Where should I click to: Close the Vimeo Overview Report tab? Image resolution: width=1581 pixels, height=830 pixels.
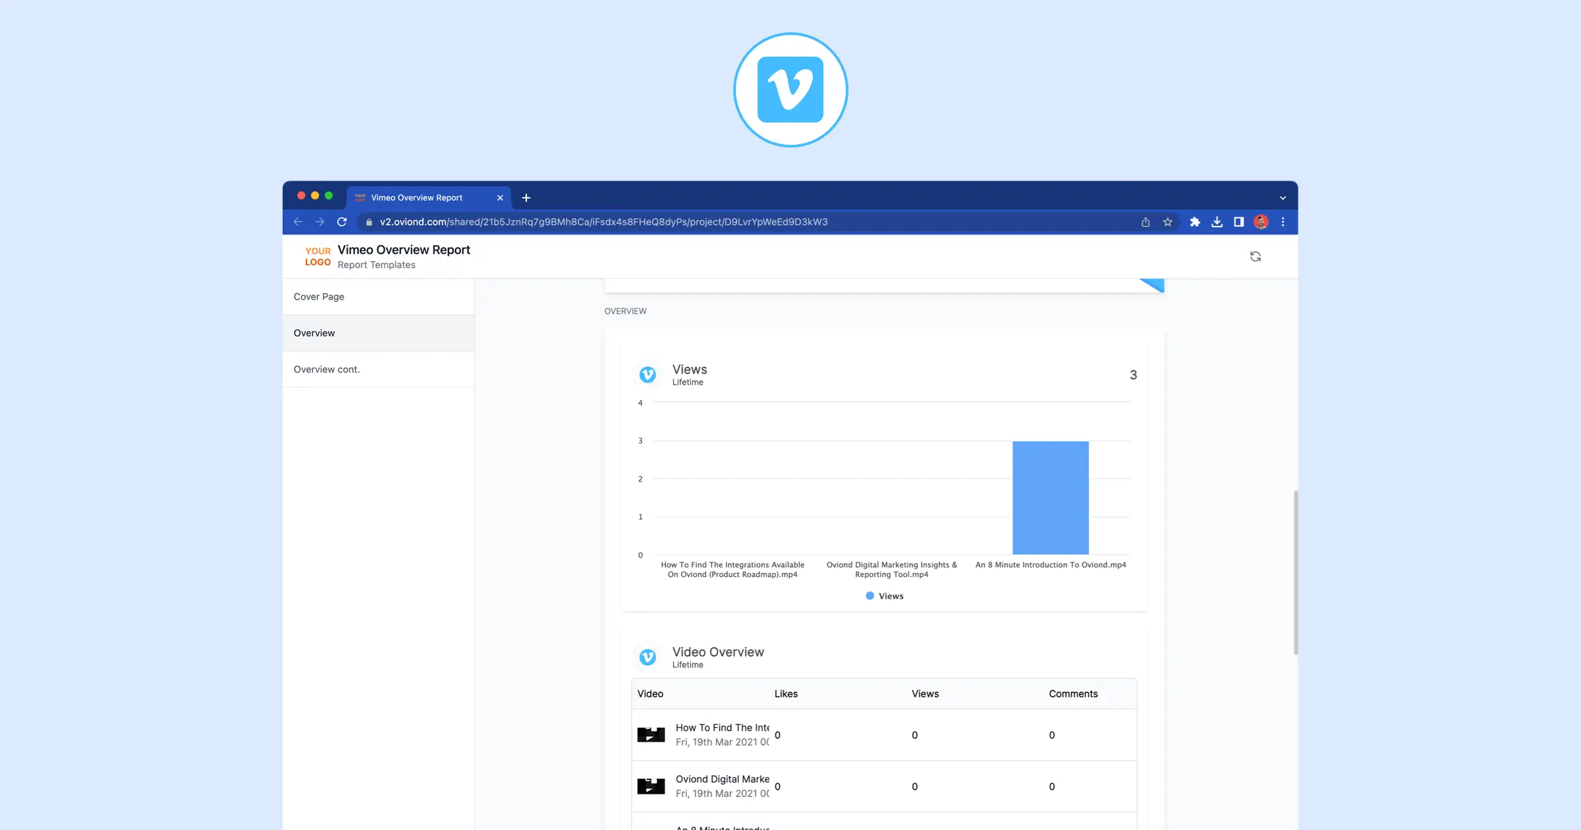pyautogui.click(x=500, y=198)
